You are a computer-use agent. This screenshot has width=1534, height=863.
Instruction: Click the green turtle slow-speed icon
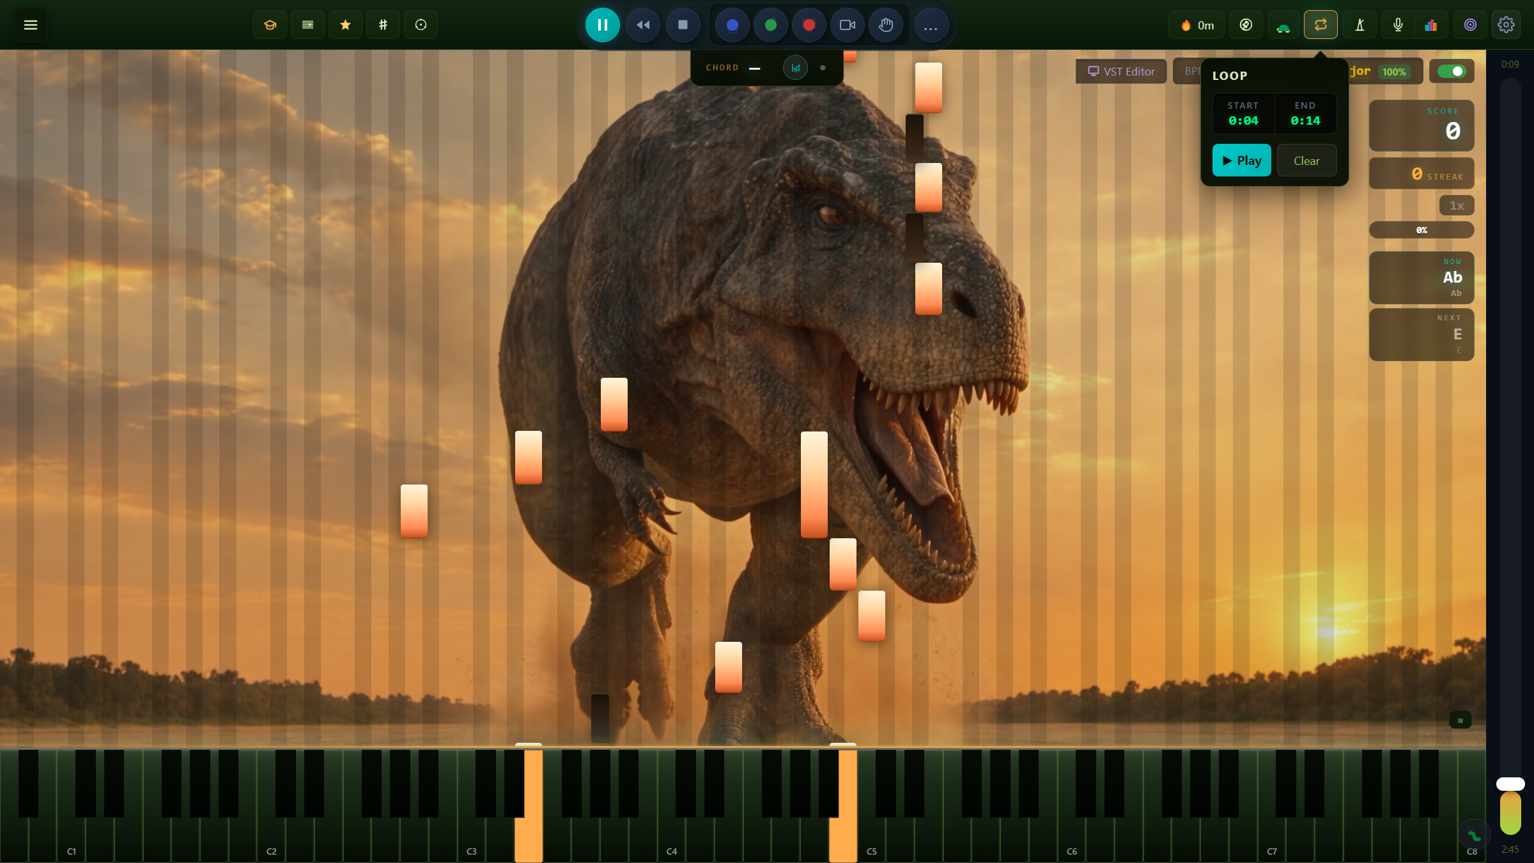[1283, 25]
